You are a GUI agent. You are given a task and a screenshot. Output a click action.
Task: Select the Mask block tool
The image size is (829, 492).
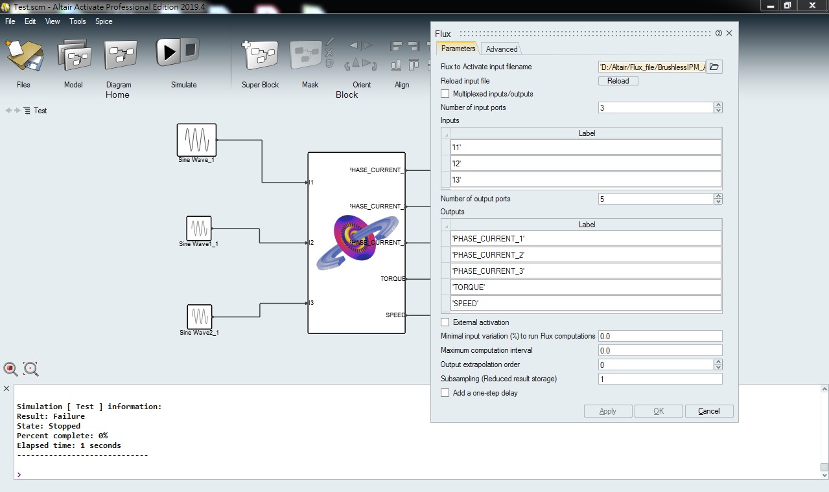click(305, 56)
